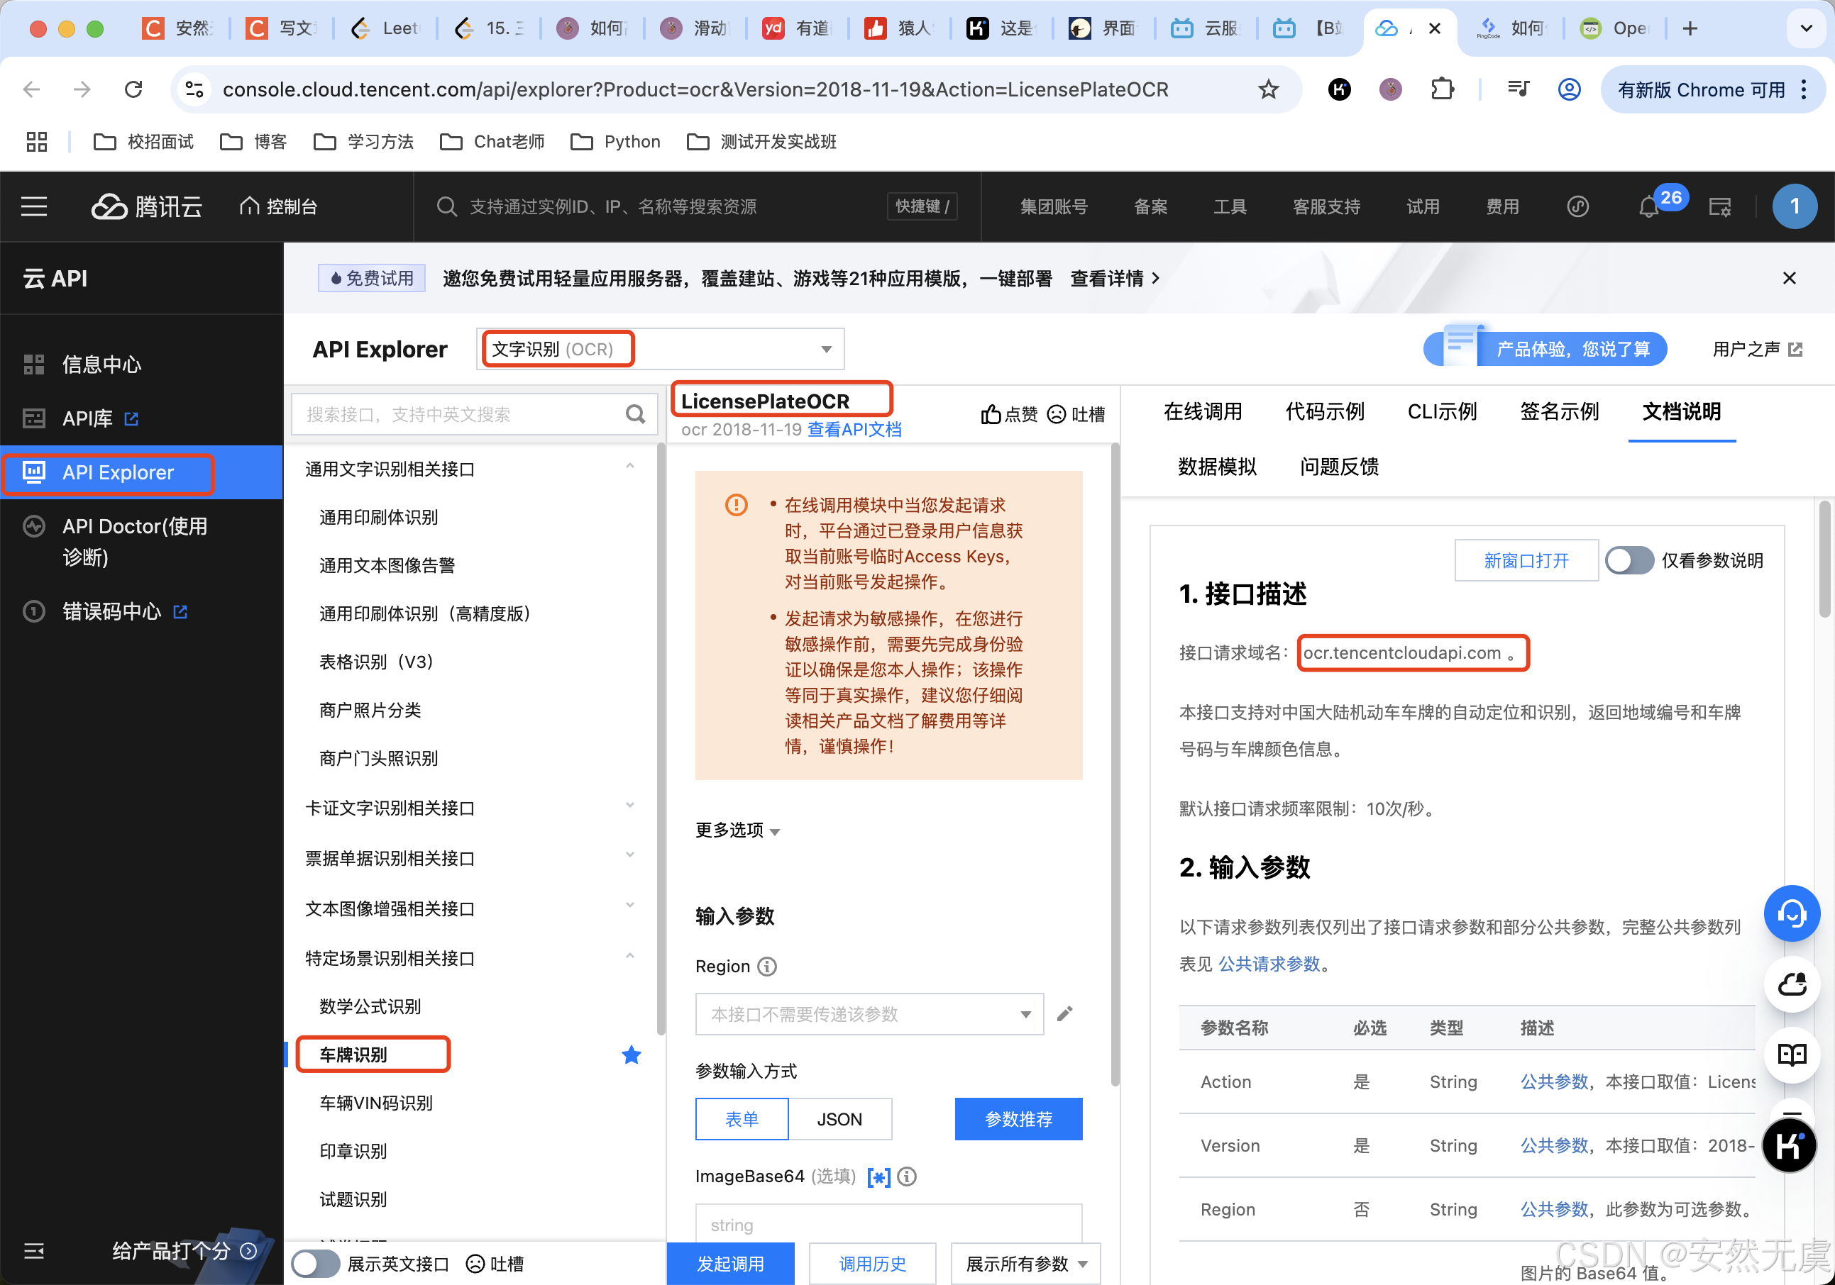Switch to 签名示例 tab
Screen dimensions: 1835x1285
(x=1559, y=412)
